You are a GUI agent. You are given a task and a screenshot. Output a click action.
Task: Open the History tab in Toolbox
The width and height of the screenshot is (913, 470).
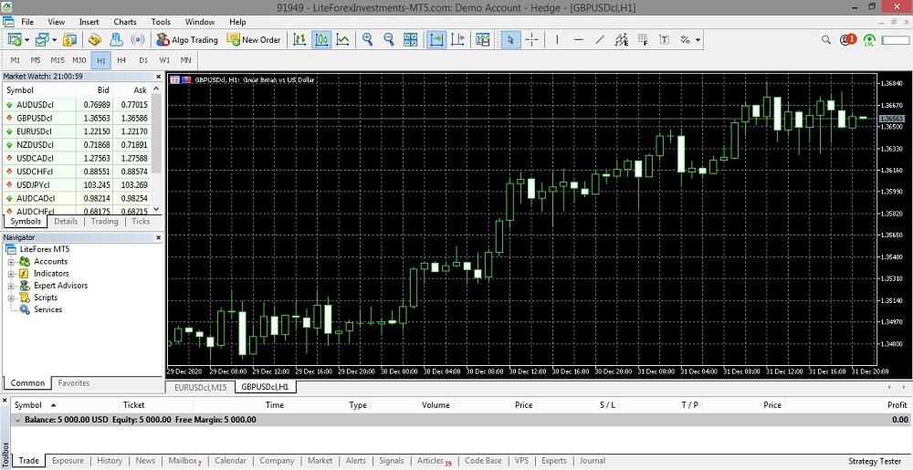[110, 461]
